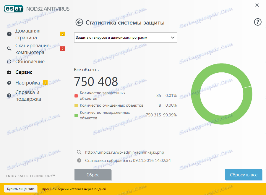The width and height of the screenshot is (266, 195).
Task: Open the protection type dropdown
Action: click(x=126, y=38)
